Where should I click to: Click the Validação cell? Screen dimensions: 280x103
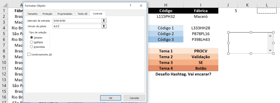[201, 57]
